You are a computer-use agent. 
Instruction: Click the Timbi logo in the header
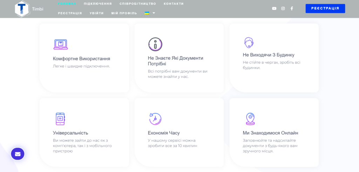(x=22, y=9)
